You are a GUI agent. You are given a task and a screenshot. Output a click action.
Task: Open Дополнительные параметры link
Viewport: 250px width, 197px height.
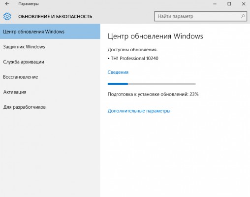pos(139,111)
